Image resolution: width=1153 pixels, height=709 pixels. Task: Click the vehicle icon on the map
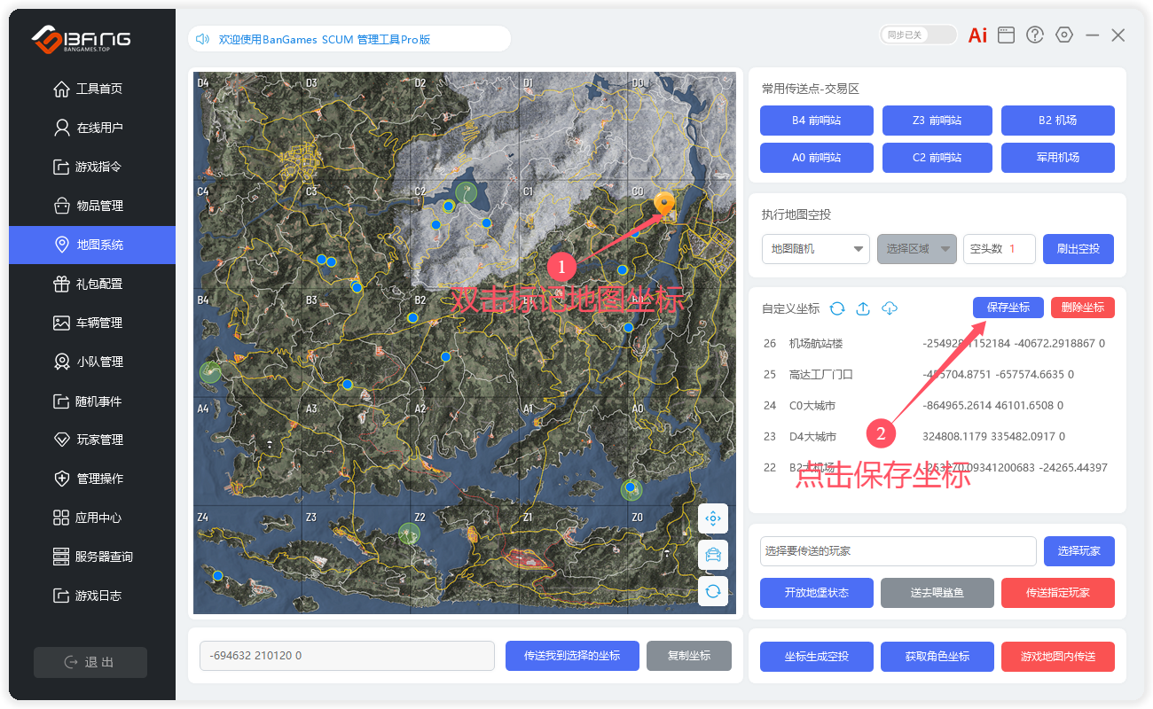712,555
